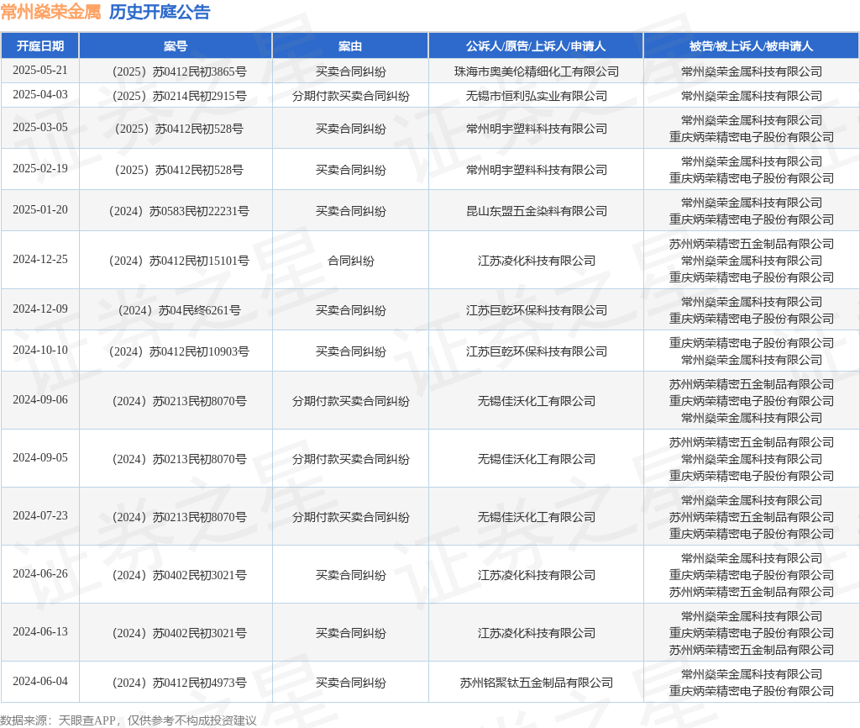This screenshot has width=860, height=728.
Task: Click plaintiff 苏州铭聚钛五金制品有限公司
Action: (x=537, y=683)
